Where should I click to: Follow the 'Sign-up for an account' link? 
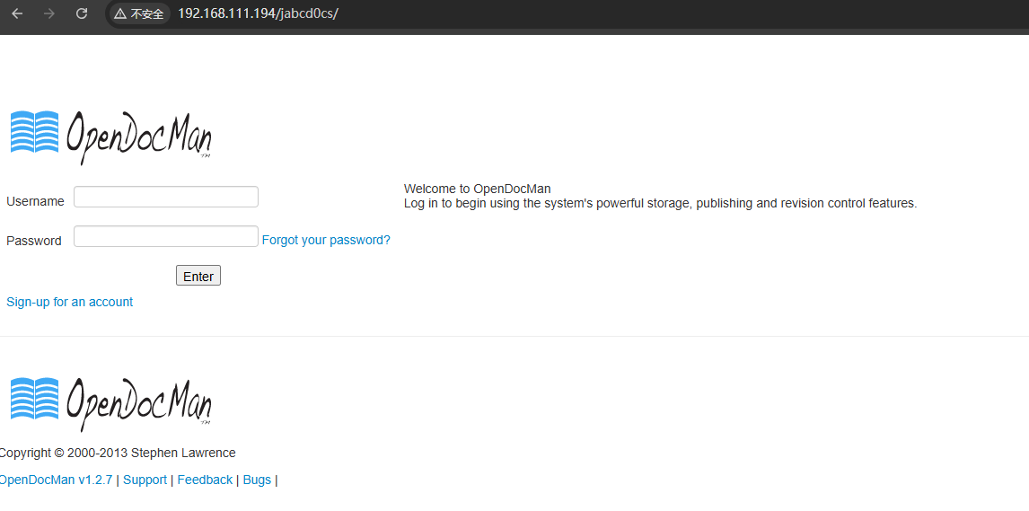point(69,302)
